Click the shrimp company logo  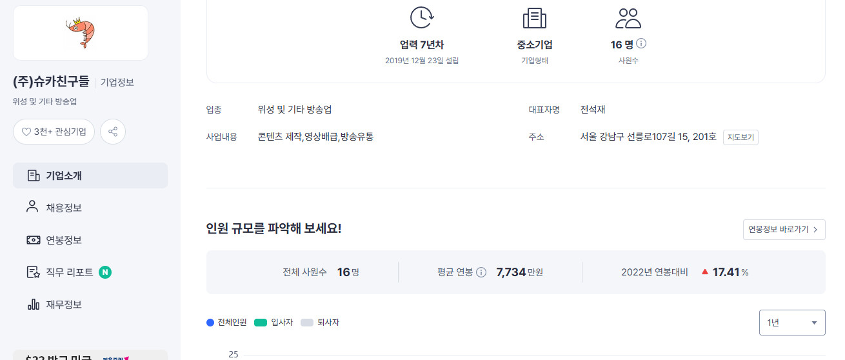[x=81, y=33]
